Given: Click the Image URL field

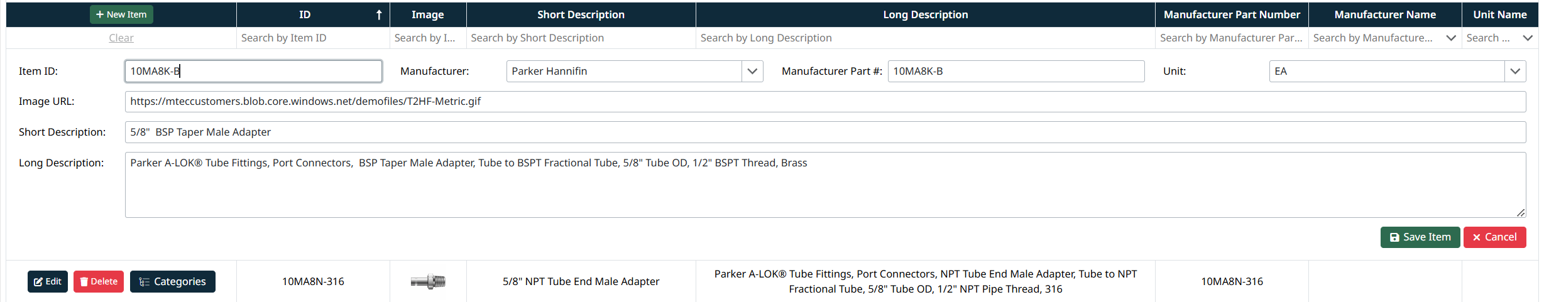Looking at the screenshot, I should 824,102.
